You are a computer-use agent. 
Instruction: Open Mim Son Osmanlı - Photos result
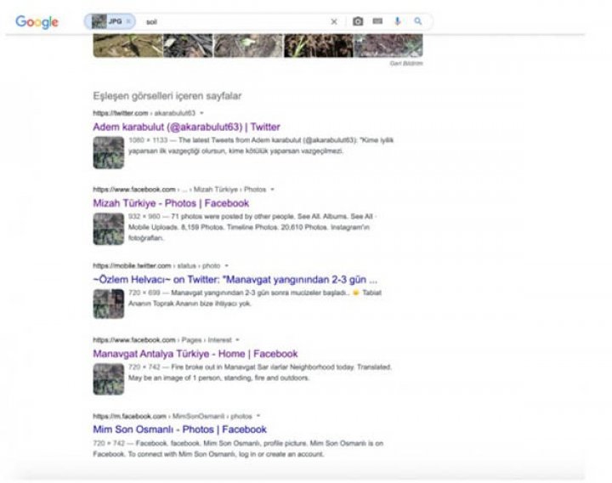pos(179,429)
